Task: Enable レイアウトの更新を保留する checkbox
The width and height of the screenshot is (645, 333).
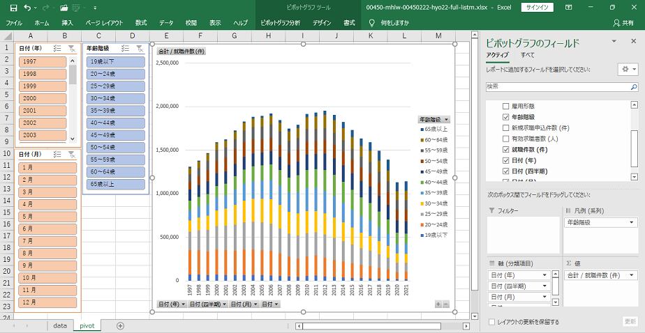Action: coord(492,322)
